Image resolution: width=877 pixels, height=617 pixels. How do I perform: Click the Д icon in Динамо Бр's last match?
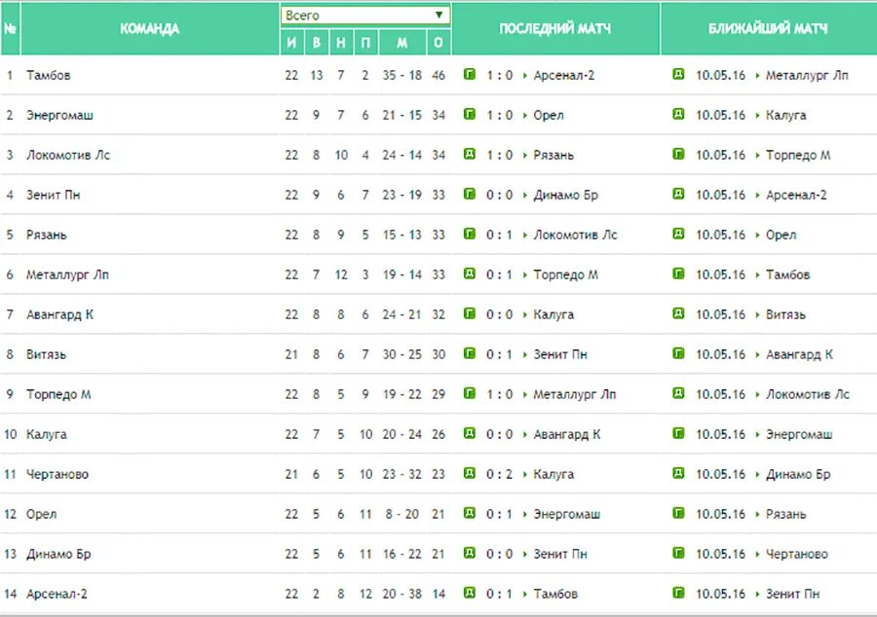pos(470,554)
